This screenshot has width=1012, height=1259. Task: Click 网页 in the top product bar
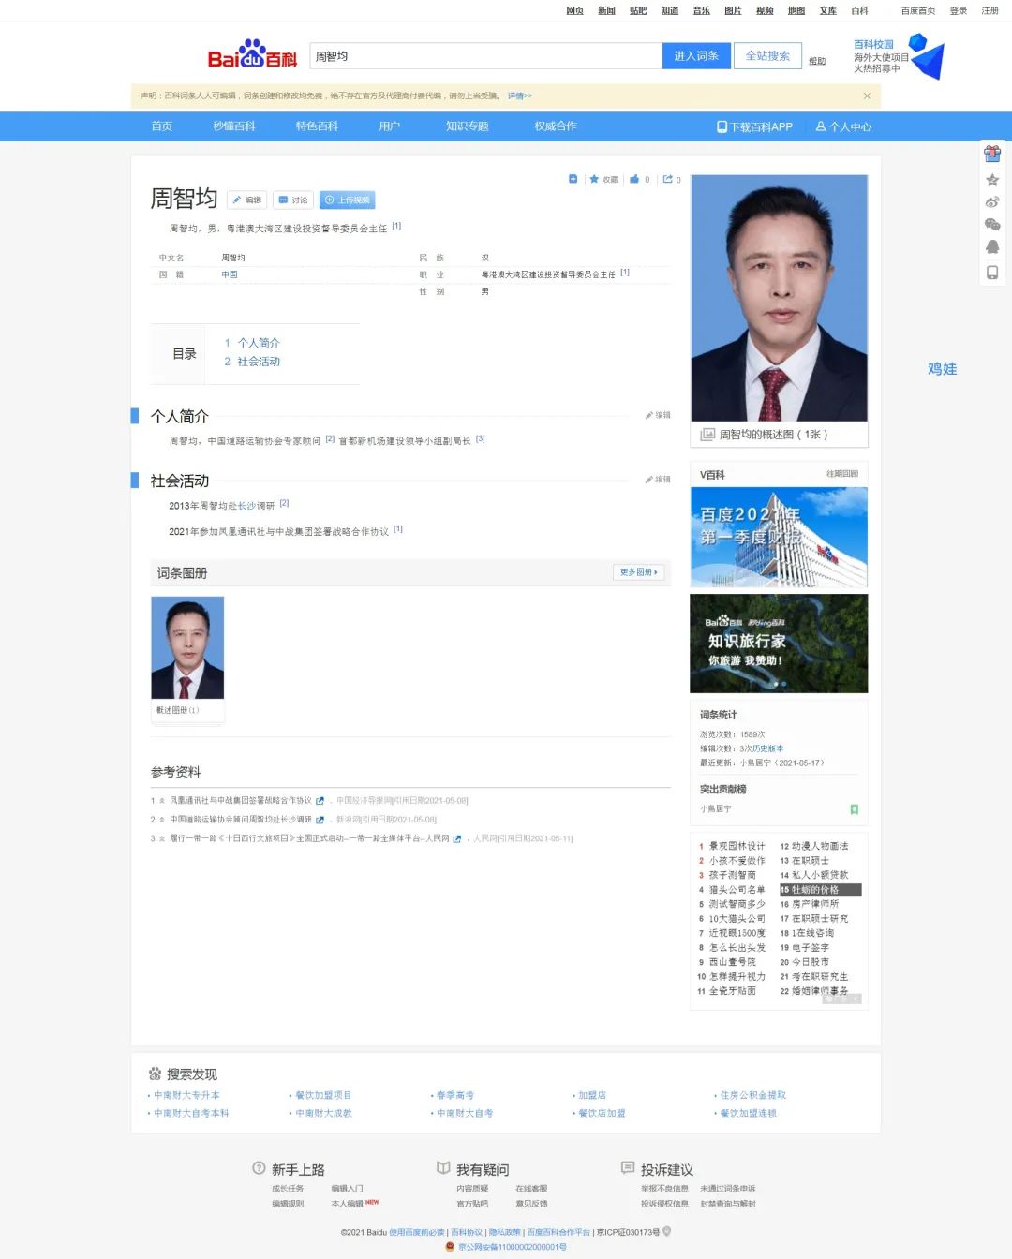[x=575, y=11]
